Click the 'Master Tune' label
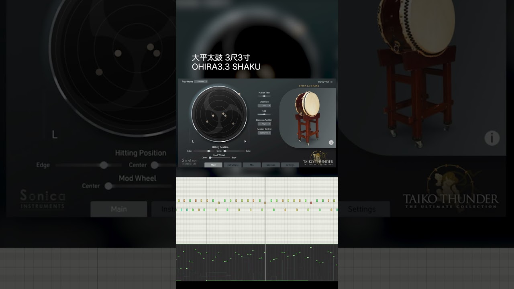Viewport: 514px width, 289px height. click(264, 93)
